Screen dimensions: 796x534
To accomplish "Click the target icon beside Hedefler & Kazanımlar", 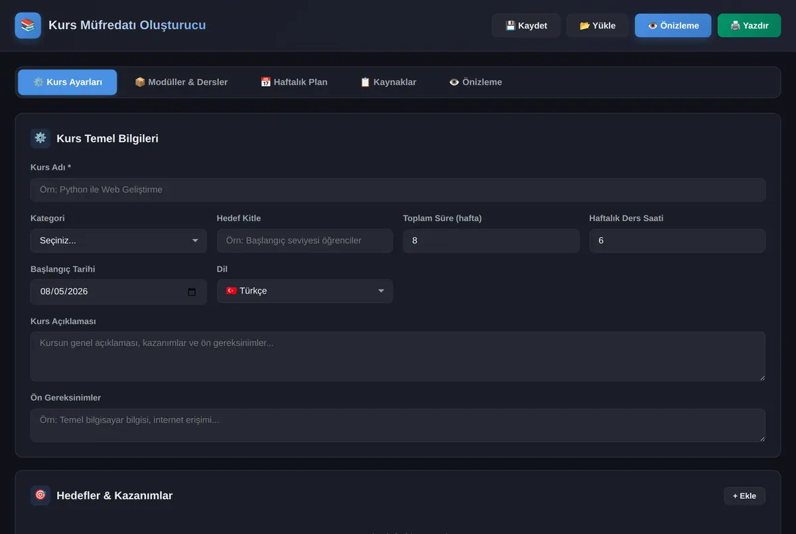I will coord(40,496).
